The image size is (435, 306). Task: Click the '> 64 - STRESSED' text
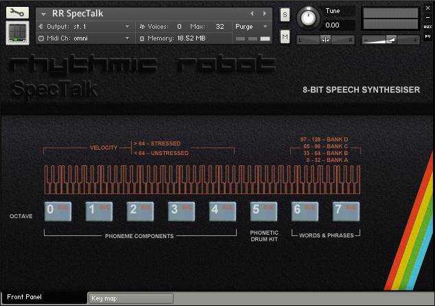click(x=157, y=143)
